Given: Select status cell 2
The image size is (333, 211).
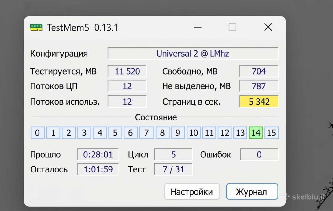Looking at the screenshot, I should click(x=69, y=133).
